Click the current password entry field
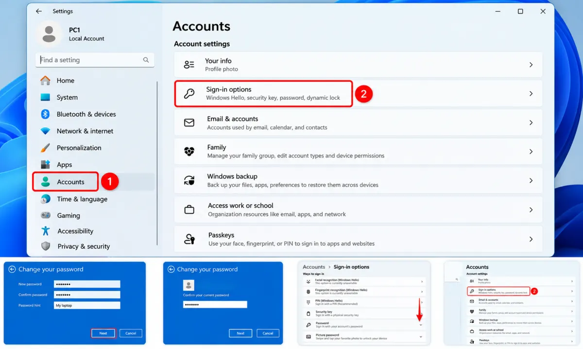583x349 pixels. 215,304
